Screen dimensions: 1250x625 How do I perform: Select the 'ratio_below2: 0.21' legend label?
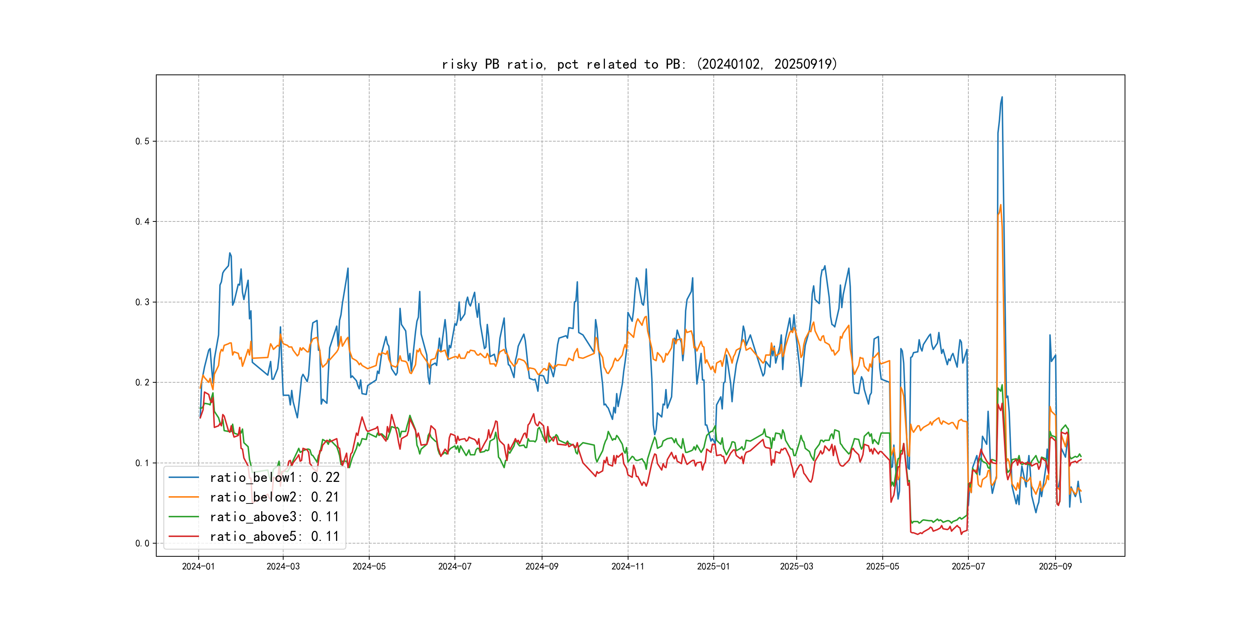click(x=275, y=497)
